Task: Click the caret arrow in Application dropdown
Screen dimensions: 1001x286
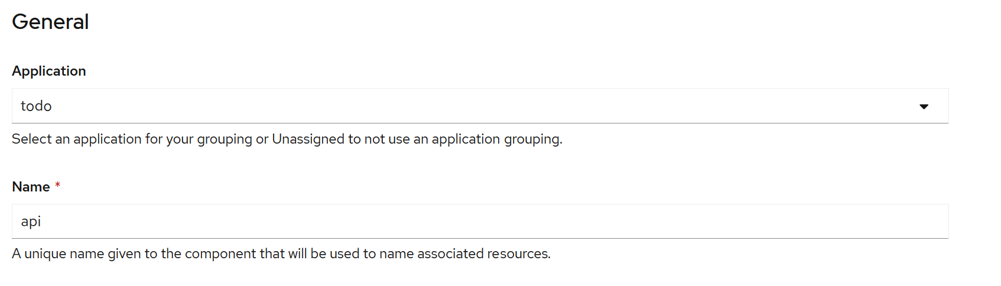Action: pyautogui.click(x=924, y=106)
